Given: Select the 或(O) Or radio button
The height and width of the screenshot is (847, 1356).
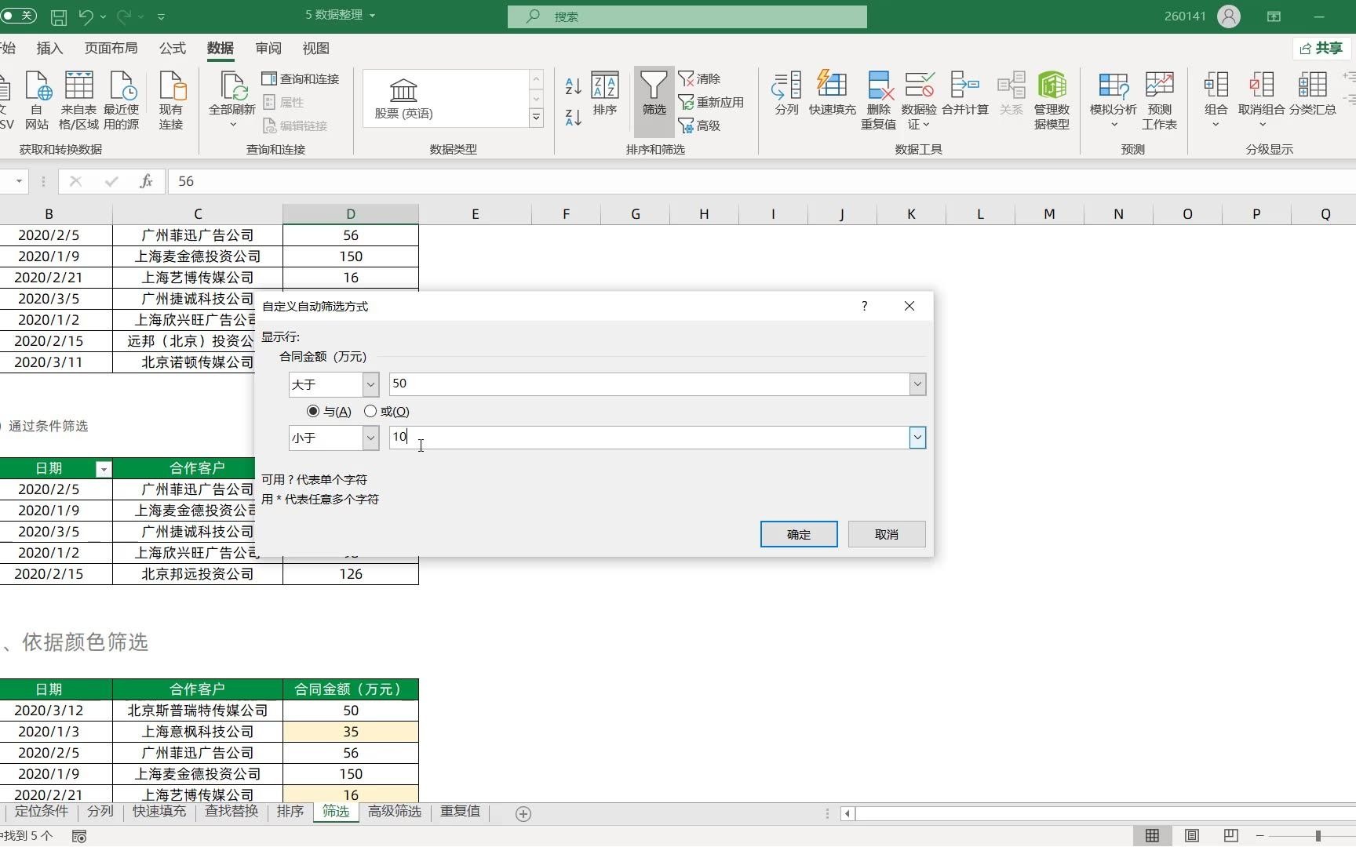Looking at the screenshot, I should coord(370,411).
